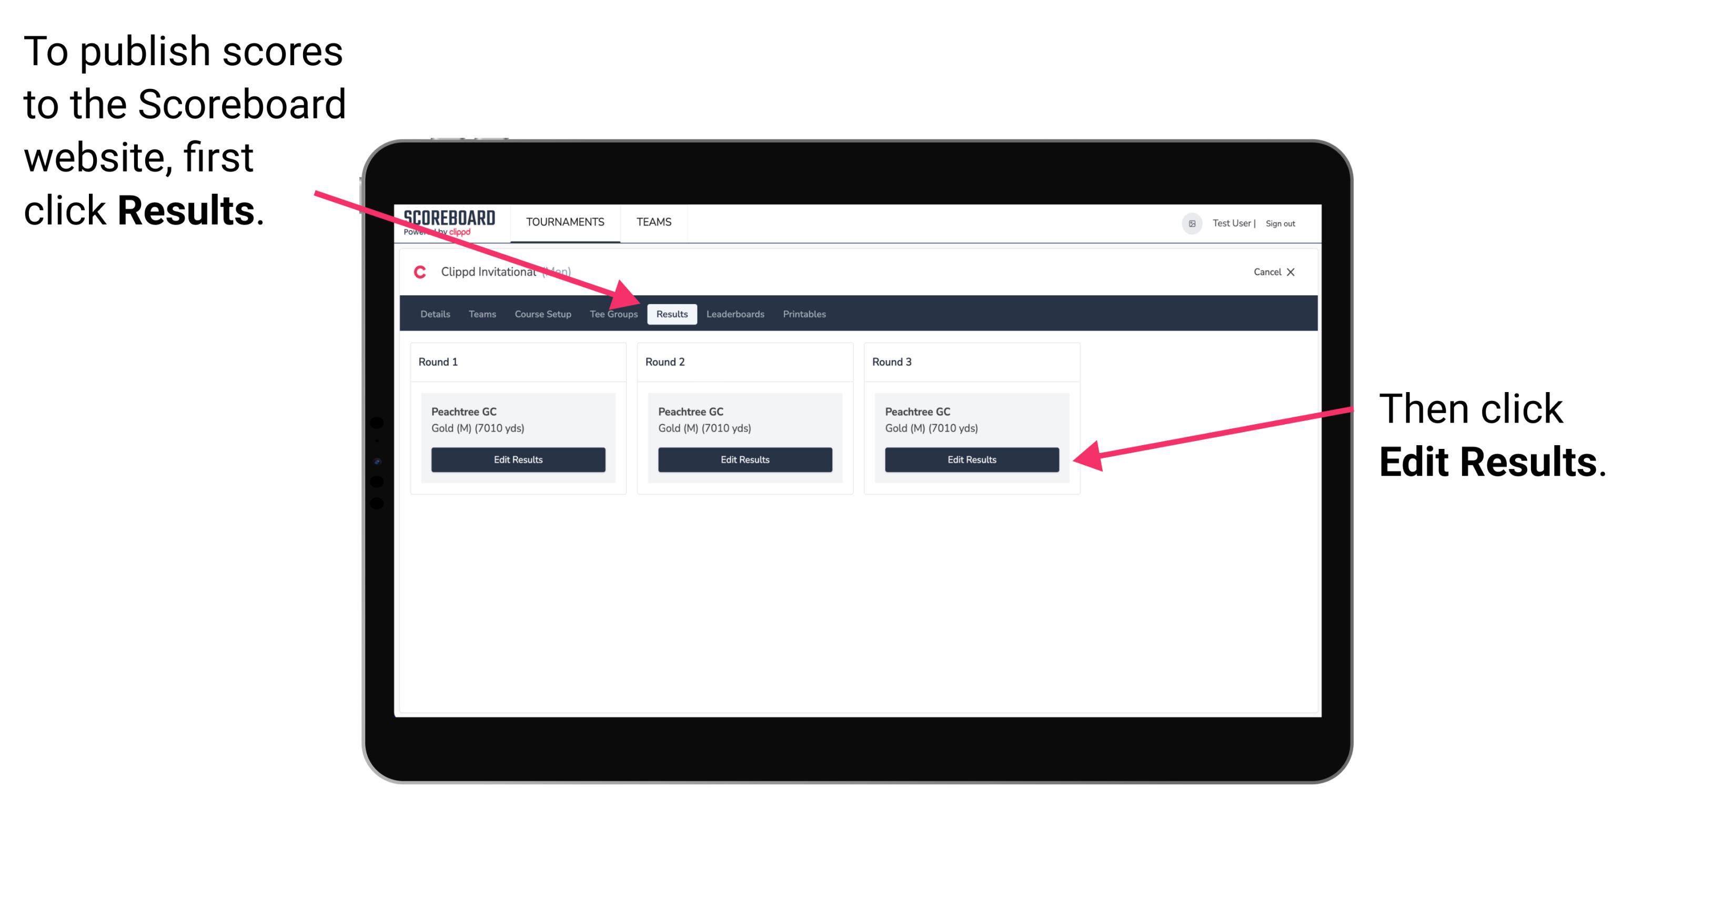Select the Leaderboards tab

click(735, 314)
